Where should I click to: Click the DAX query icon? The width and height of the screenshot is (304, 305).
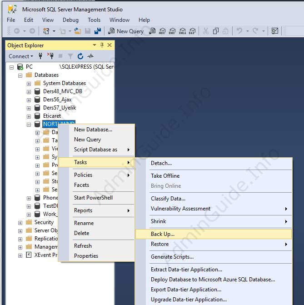192,31
